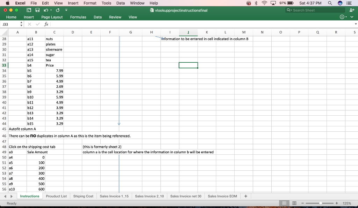Open the Format menu in menu bar

(90, 3)
